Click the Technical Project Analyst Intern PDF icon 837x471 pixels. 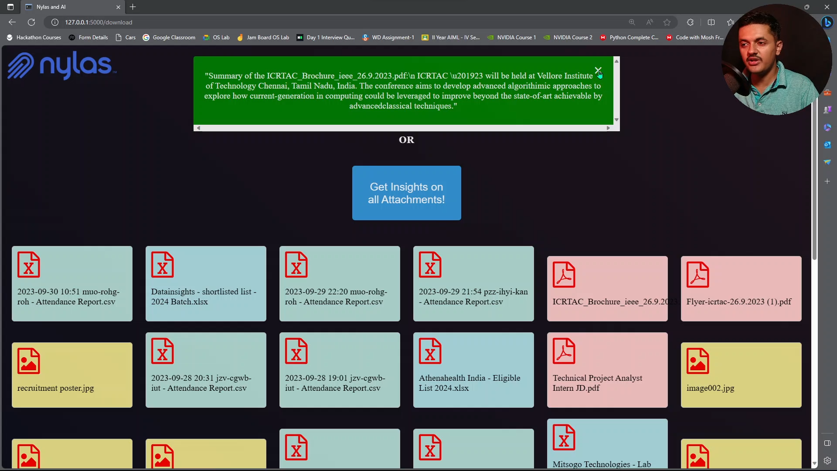[x=564, y=351]
